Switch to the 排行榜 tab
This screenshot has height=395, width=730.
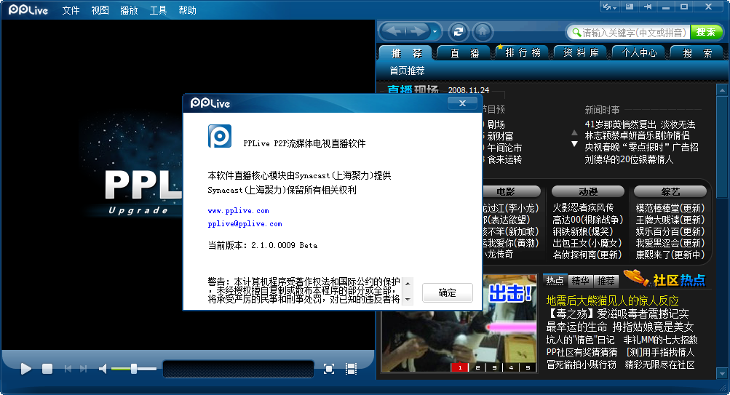[523, 52]
